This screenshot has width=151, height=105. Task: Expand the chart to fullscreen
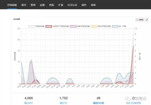click(x=147, y=20)
